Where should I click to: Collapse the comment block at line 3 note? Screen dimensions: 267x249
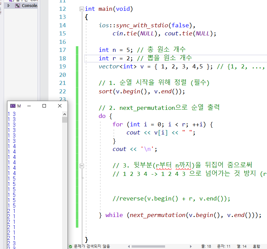(82, 166)
